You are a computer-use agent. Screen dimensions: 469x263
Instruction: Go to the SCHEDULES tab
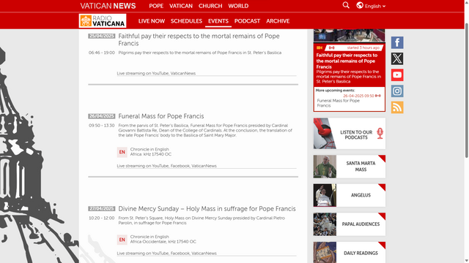pyautogui.click(x=186, y=21)
